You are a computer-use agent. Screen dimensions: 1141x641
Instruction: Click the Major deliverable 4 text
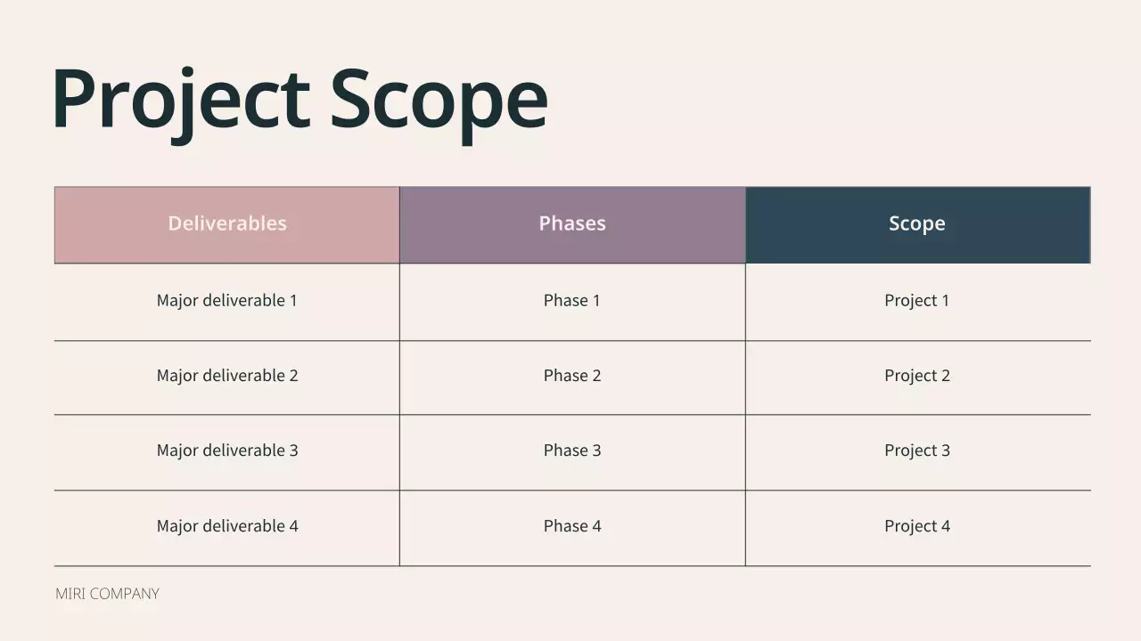point(227,526)
